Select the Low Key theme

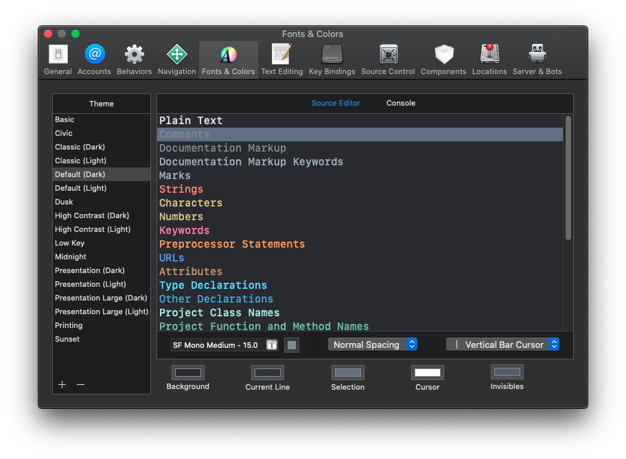click(102, 243)
